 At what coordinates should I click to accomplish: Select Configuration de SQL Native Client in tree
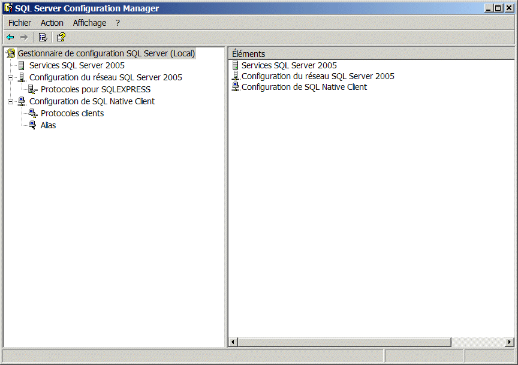pyautogui.click(x=92, y=101)
